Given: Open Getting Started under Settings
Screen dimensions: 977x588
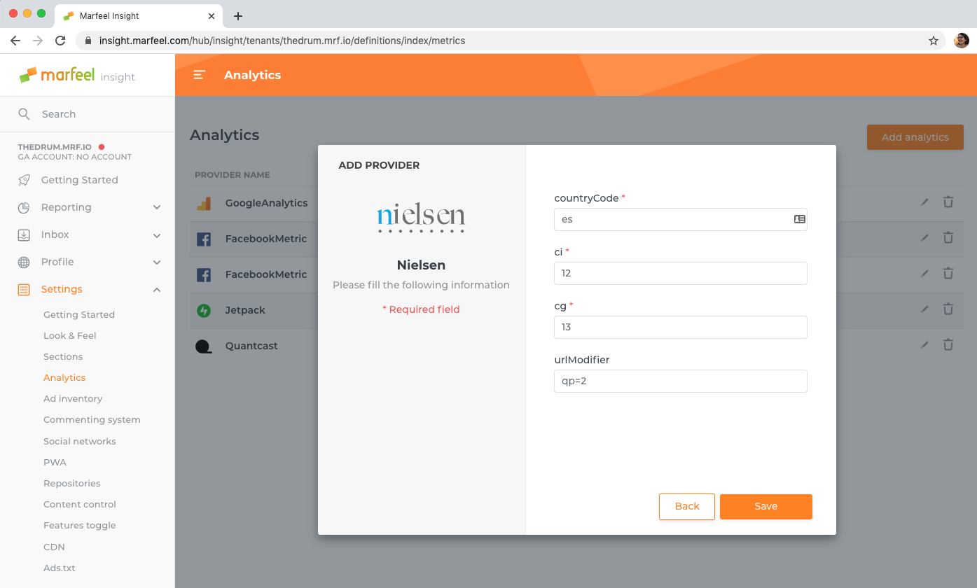Looking at the screenshot, I should click(79, 314).
